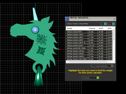Select the Yellow Gold:9KY row
126x94 pixels.
click(89, 32)
